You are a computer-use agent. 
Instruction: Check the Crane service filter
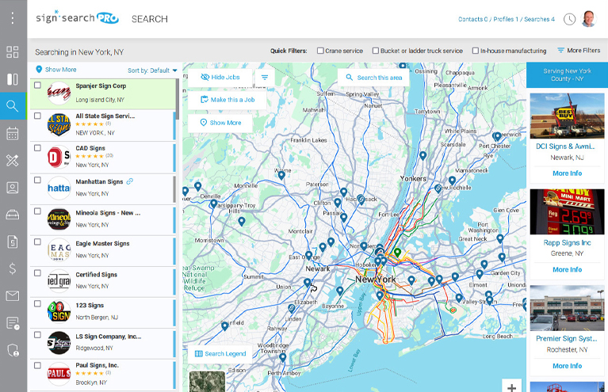click(320, 51)
